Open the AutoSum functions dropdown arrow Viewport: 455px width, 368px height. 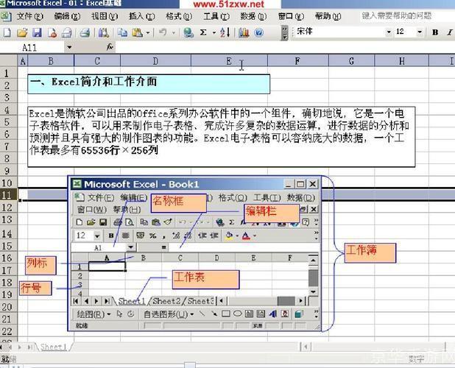214,32
